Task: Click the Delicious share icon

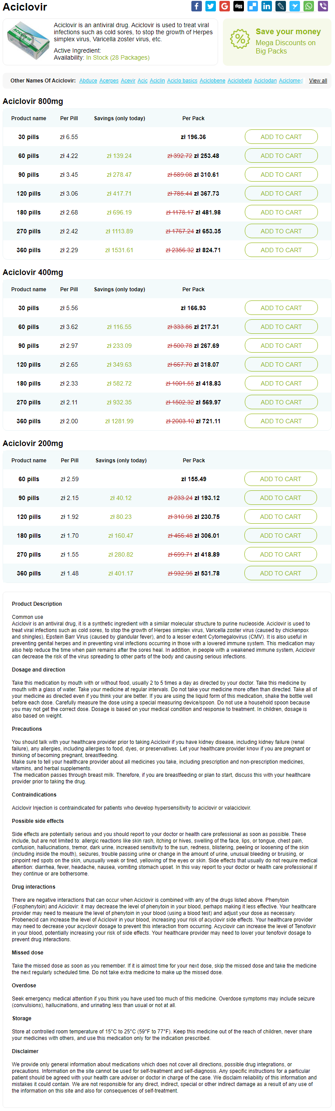Action: (253, 6)
